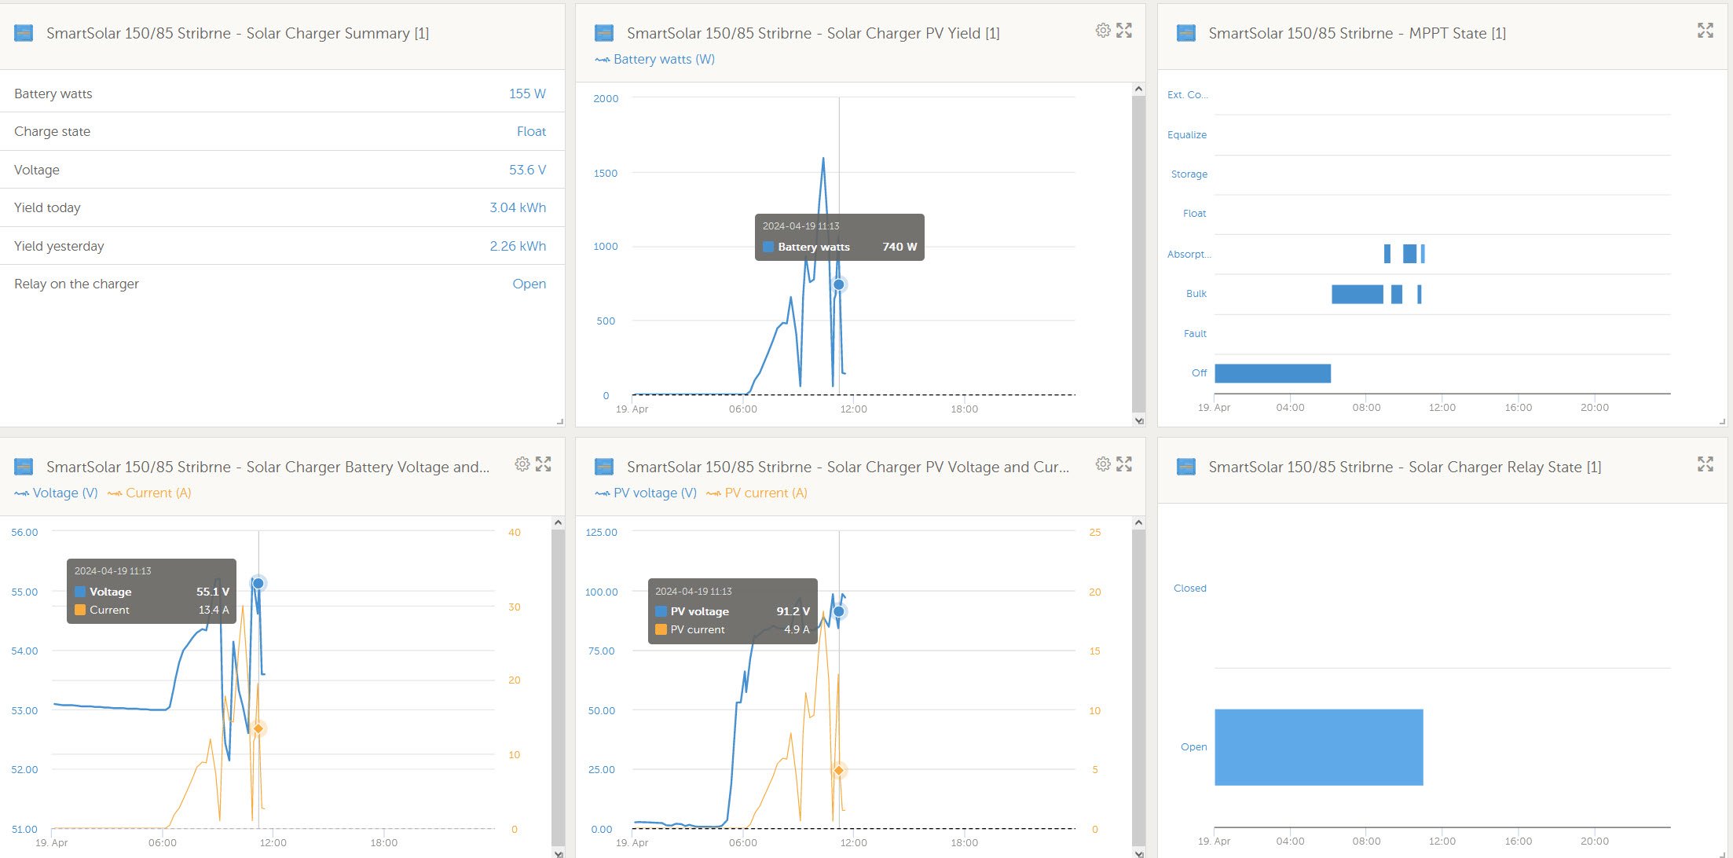Expand Battery Voltage and Current widget fullscreen
This screenshot has height=858, width=1733.
[543, 464]
